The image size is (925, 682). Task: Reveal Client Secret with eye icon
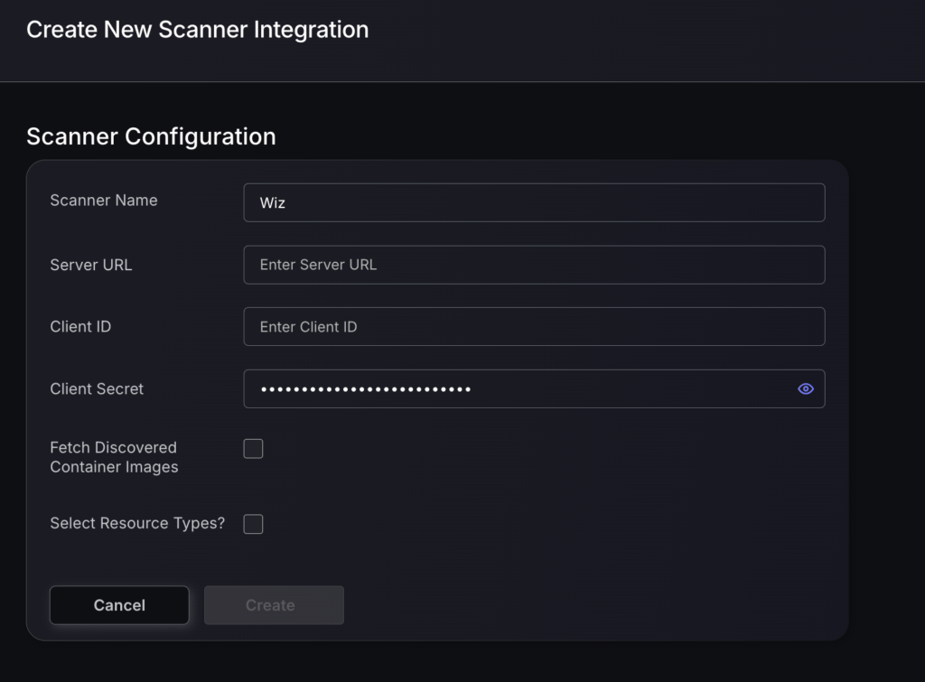806,388
